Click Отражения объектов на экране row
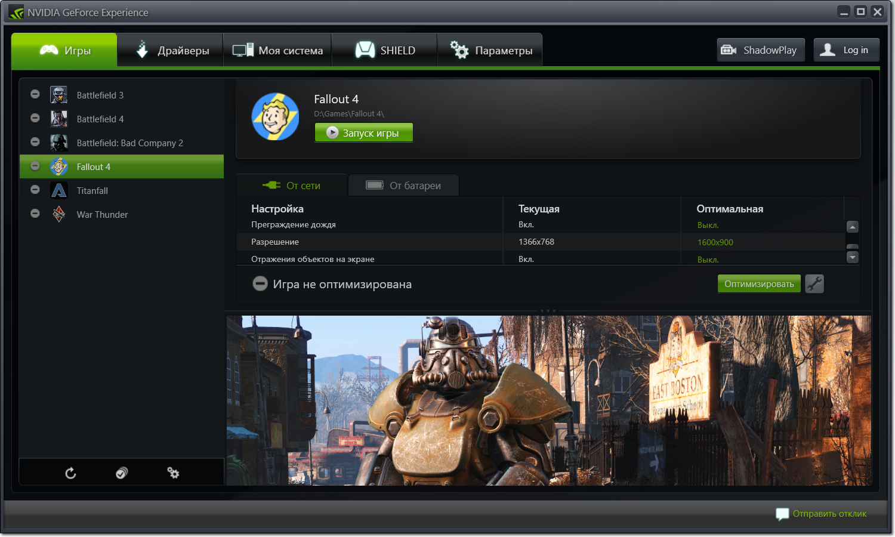Screen dimensions: 895x537 tap(540, 259)
